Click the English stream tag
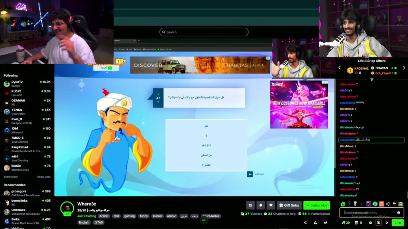This screenshot has width=408, height=229. [84, 223]
